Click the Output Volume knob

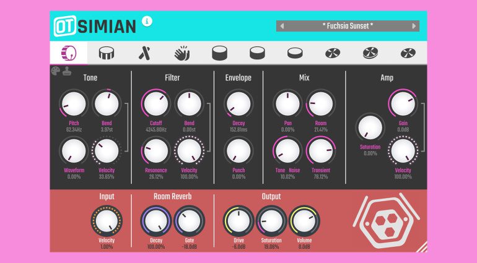[x=303, y=220]
